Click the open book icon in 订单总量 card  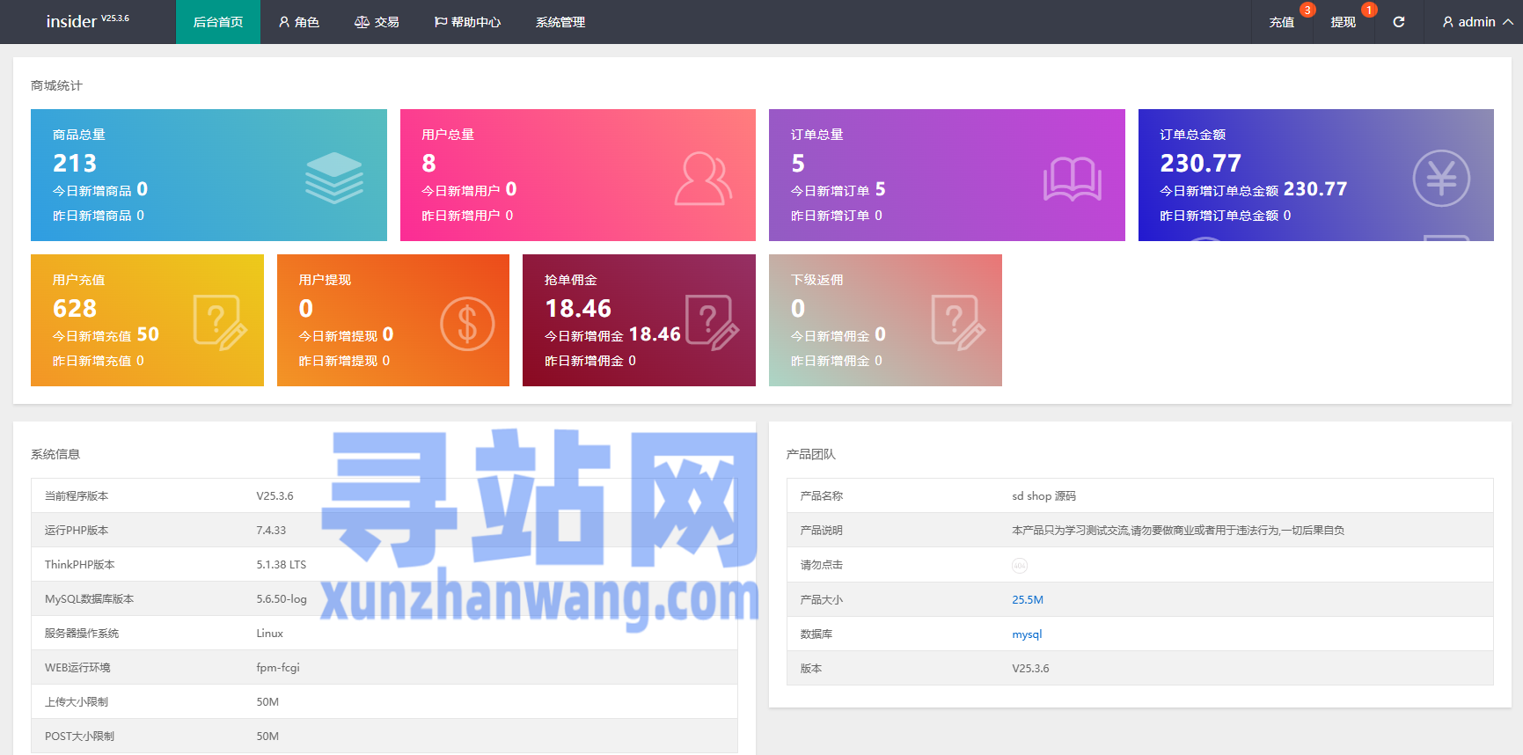[x=1072, y=179]
